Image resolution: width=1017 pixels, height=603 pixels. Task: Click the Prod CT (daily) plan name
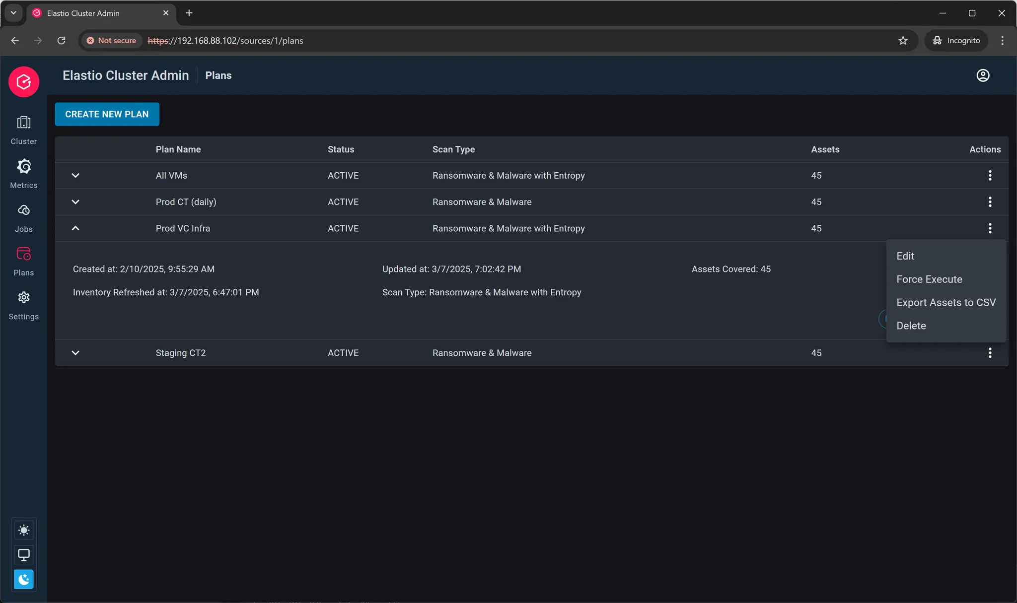click(186, 202)
